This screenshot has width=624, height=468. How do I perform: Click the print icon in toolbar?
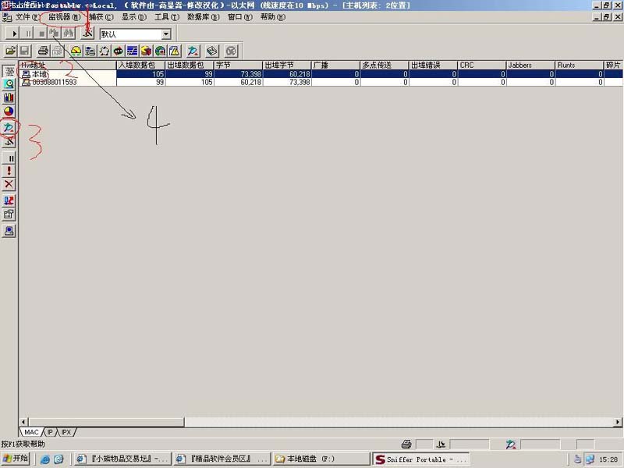[43, 51]
